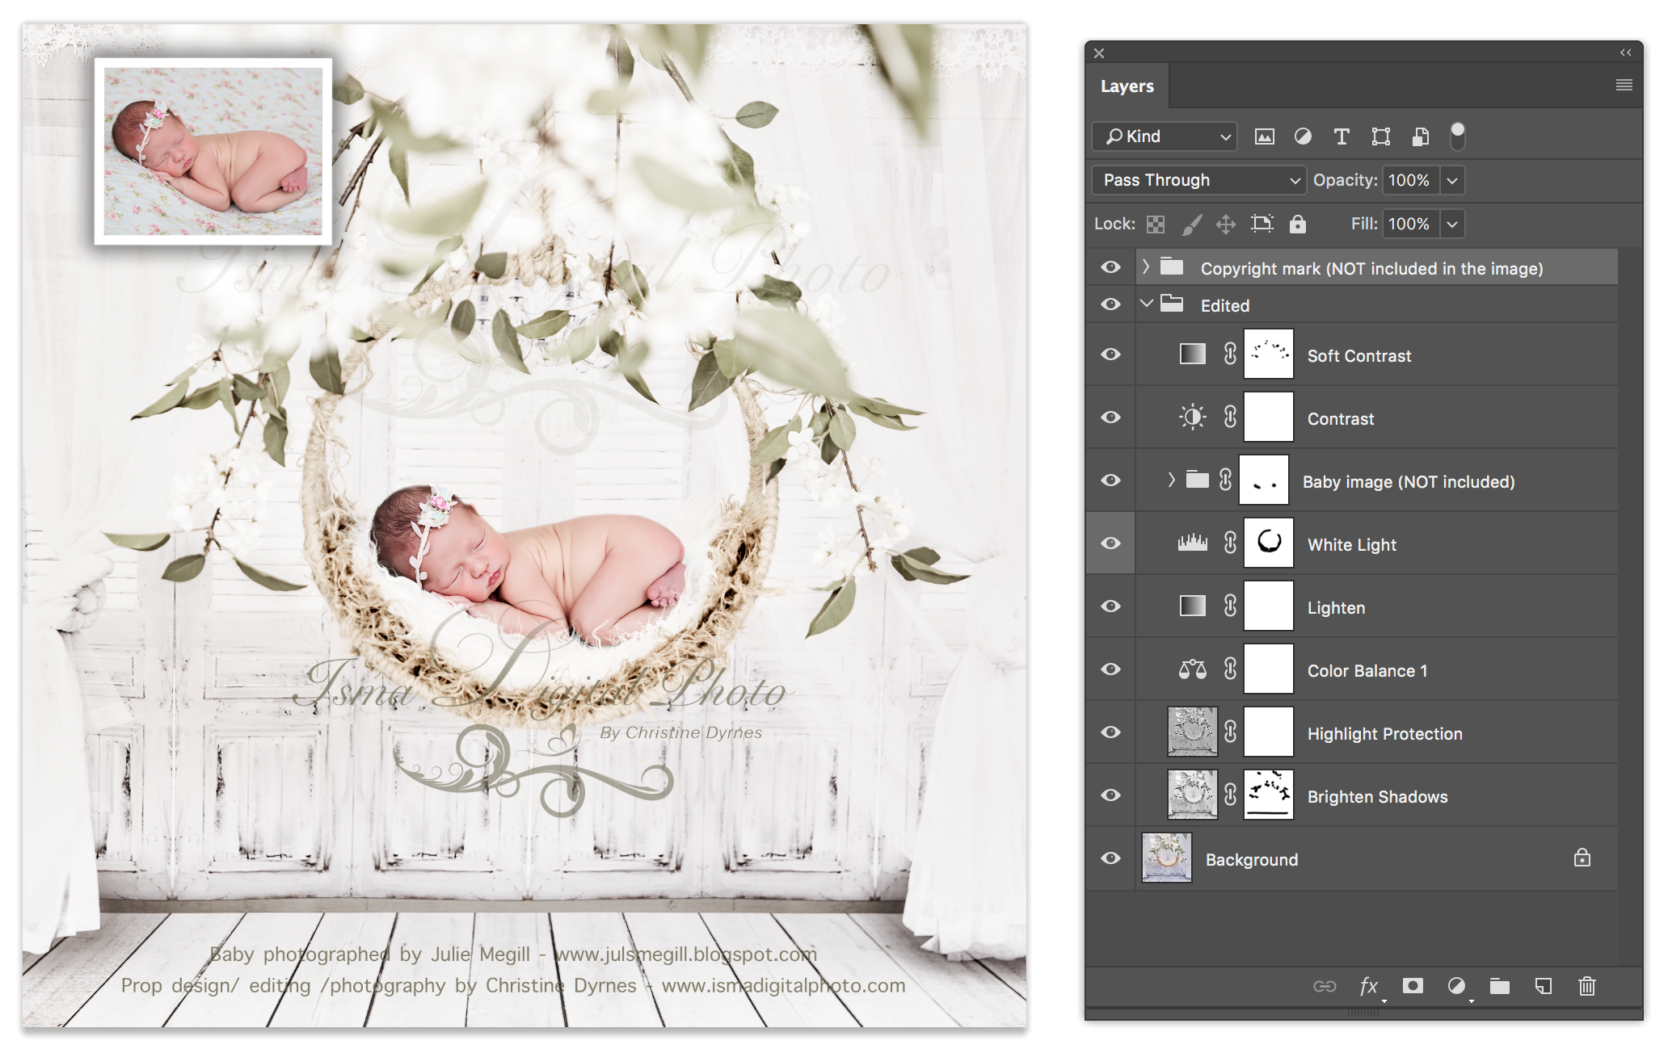
Task: Select the Soft Contrast layer mask thumbnail
Action: 1268,354
